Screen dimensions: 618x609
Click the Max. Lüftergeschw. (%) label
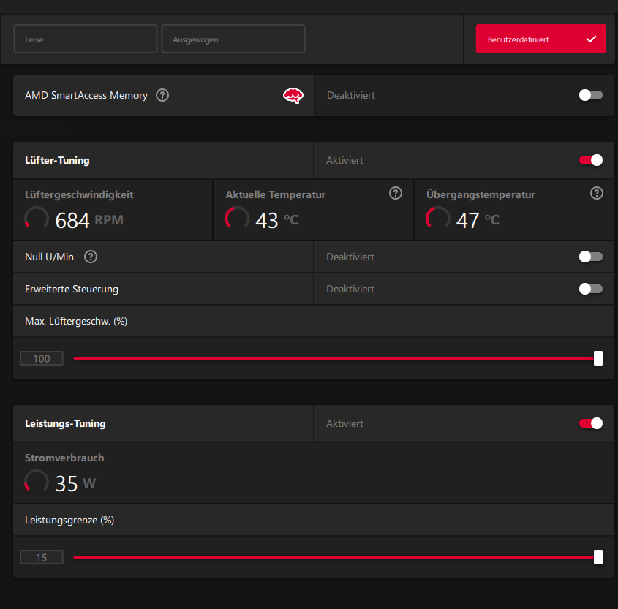pyautogui.click(x=76, y=322)
